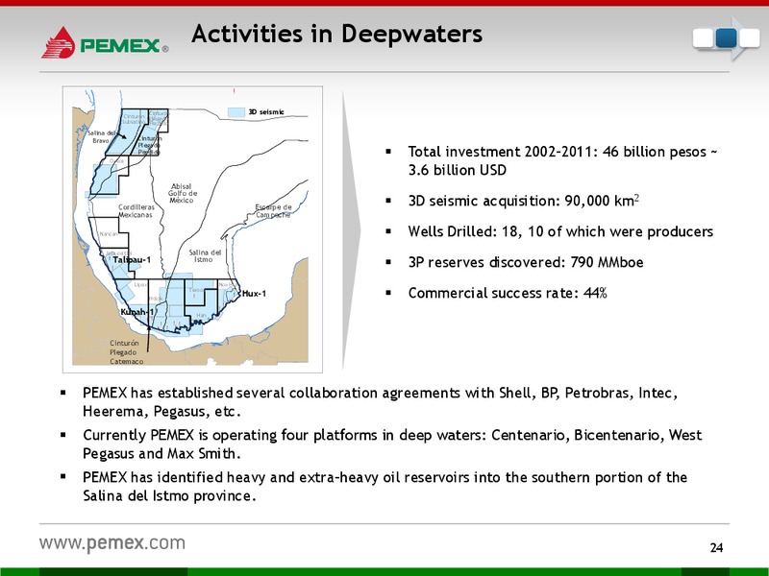Image resolution: width=769 pixels, height=576 pixels.
Task: Click the 'Commercial success rate: 44%' bullet
Action: click(508, 293)
